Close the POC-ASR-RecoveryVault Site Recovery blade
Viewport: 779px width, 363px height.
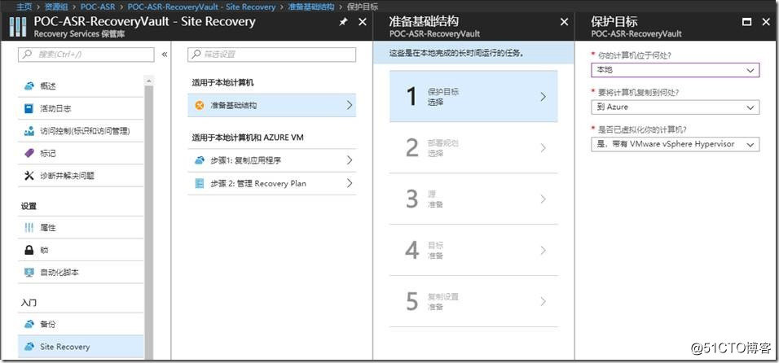362,22
